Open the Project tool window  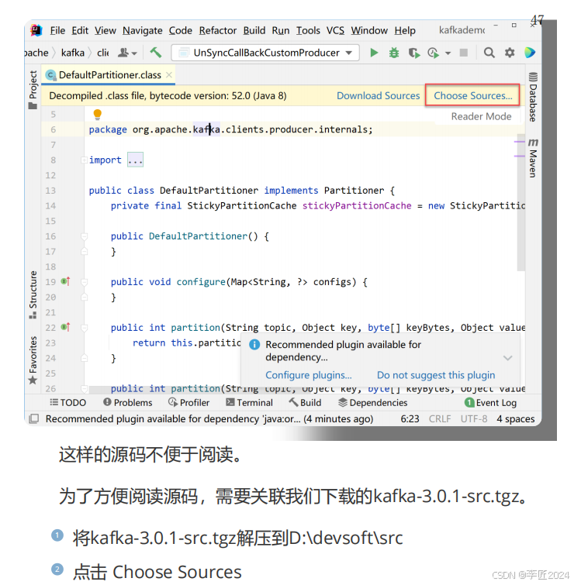(x=33, y=90)
